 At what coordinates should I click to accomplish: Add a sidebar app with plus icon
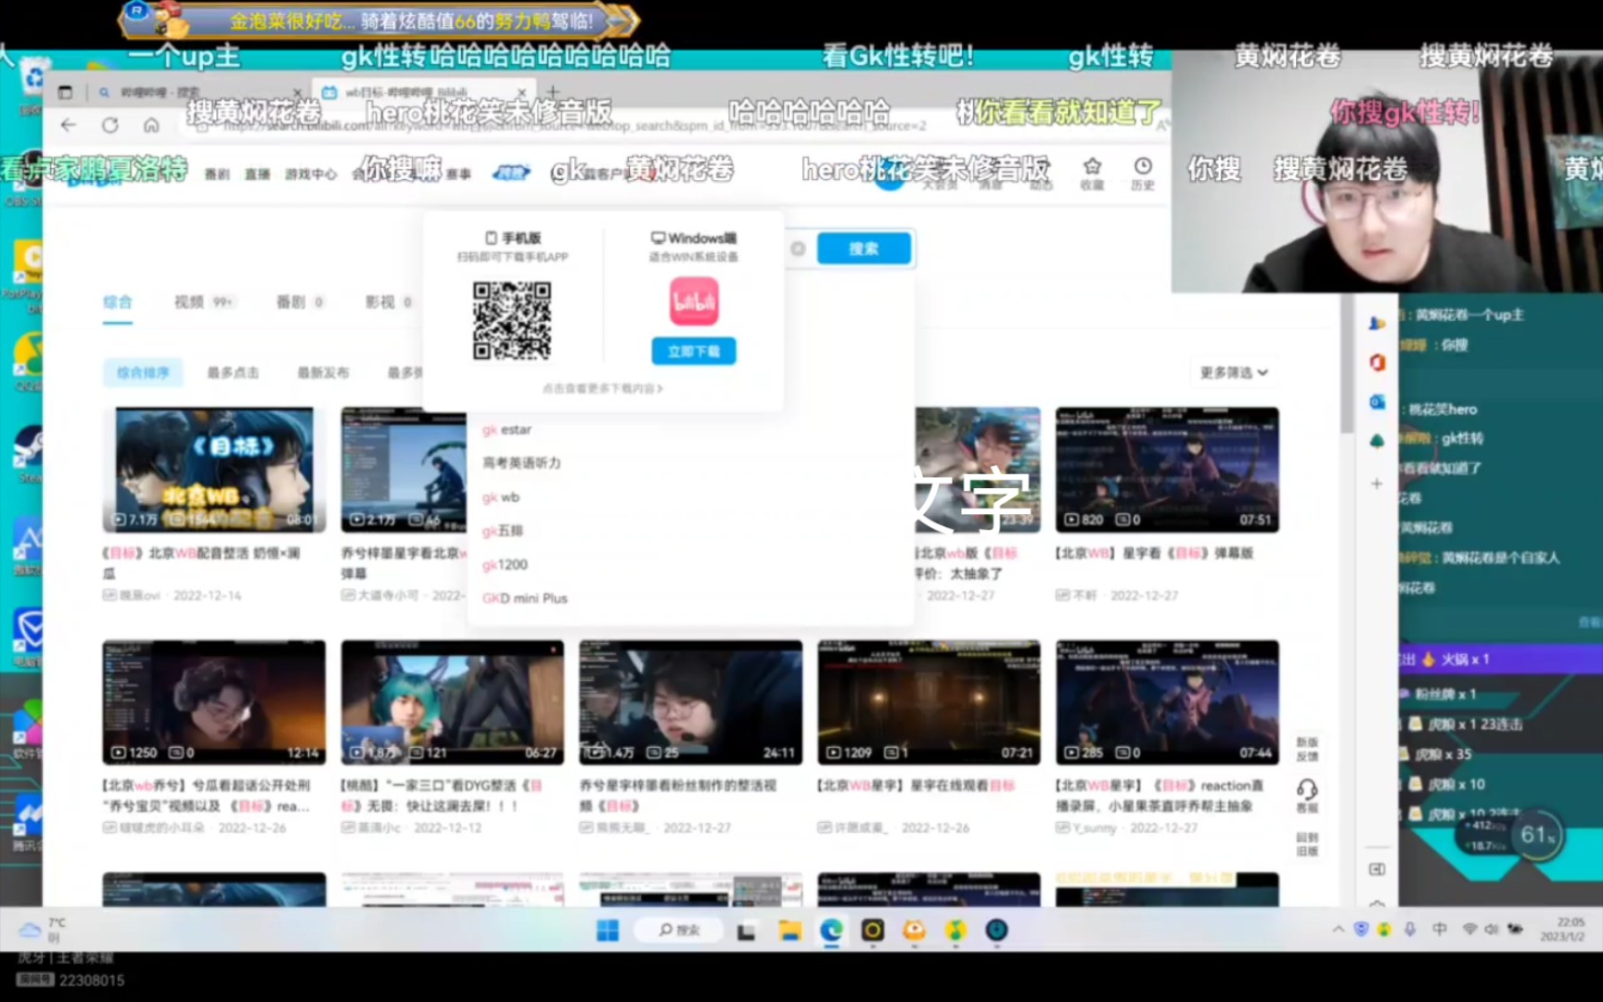tap(1378, 483)
